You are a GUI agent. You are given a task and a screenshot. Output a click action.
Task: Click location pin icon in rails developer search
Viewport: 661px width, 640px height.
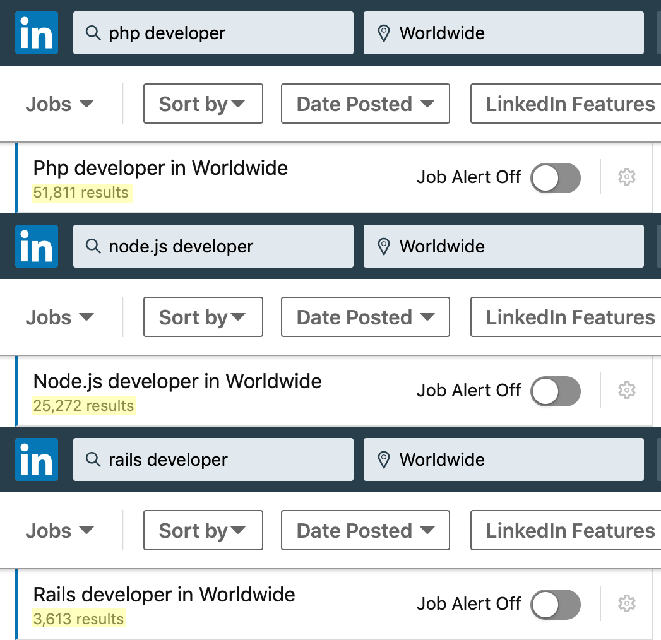click(384, 459)
